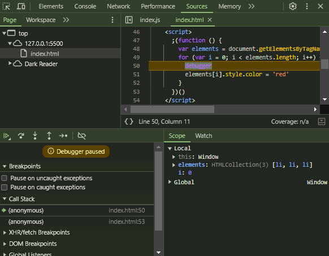Click the editor scroll right arrow

(315, 109)
